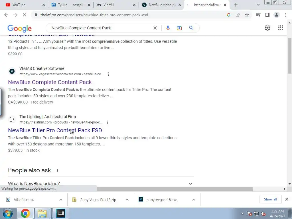Click the address bar URL
The image size is (292, 219).
[x=94, y=15]
